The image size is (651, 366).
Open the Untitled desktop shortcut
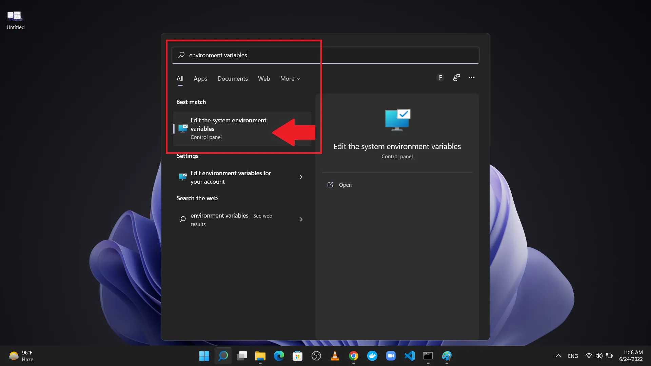(15, 20)
